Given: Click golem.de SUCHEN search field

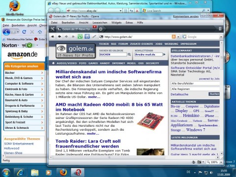Looking at the screenshot, I should [x=113, y=55].
